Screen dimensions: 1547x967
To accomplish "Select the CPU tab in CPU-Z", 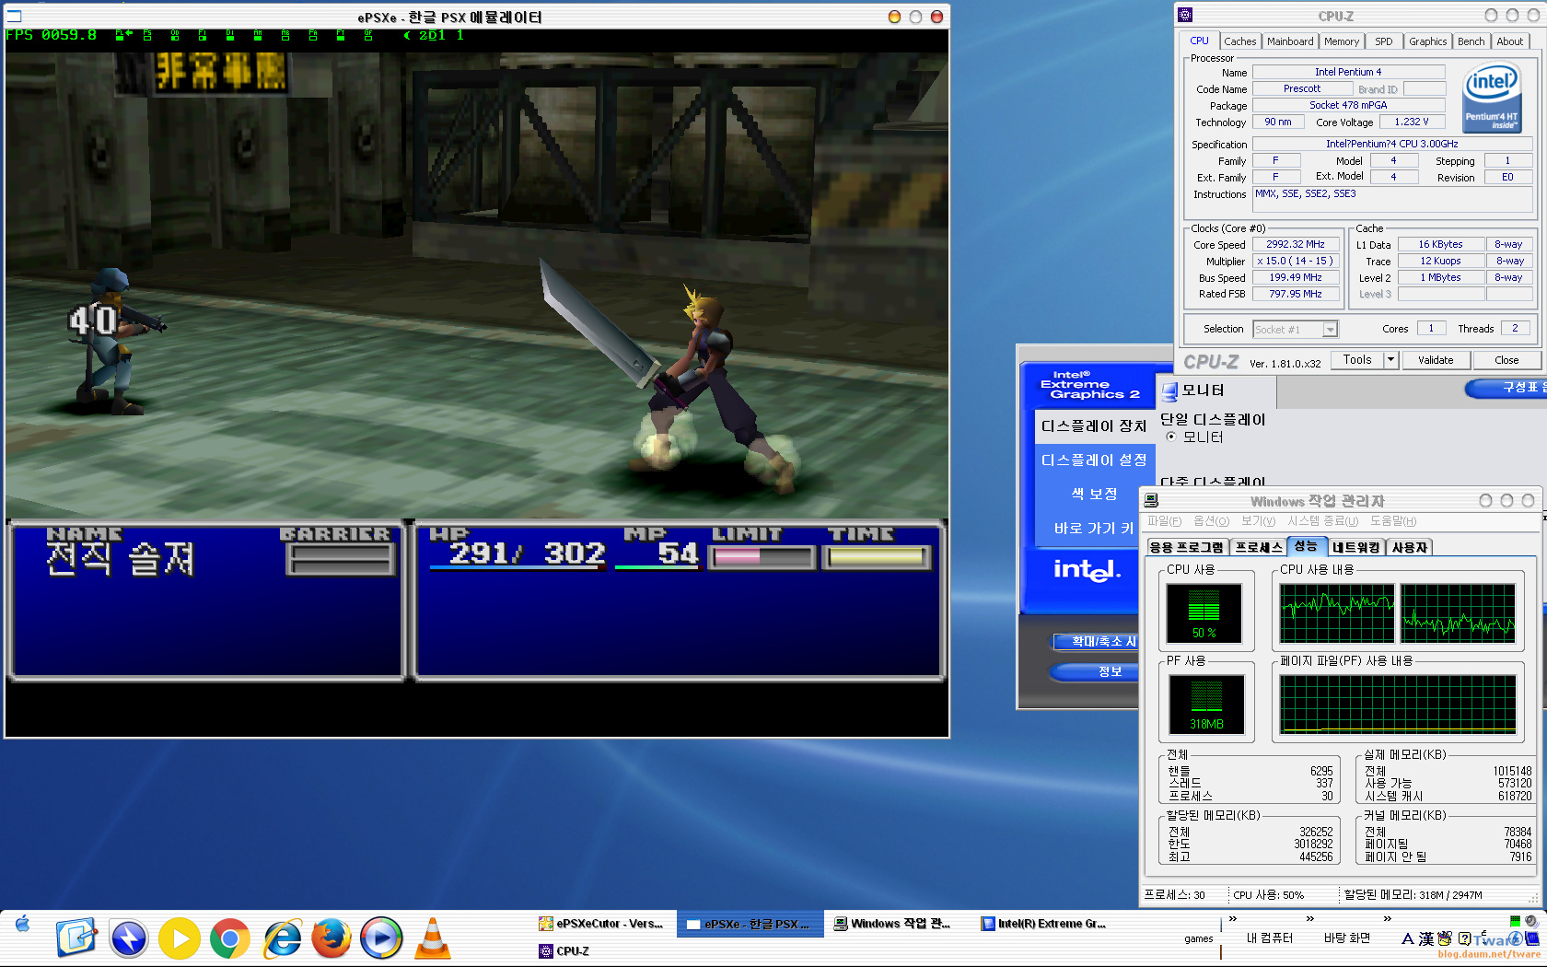I will (x=1199, y=41).
